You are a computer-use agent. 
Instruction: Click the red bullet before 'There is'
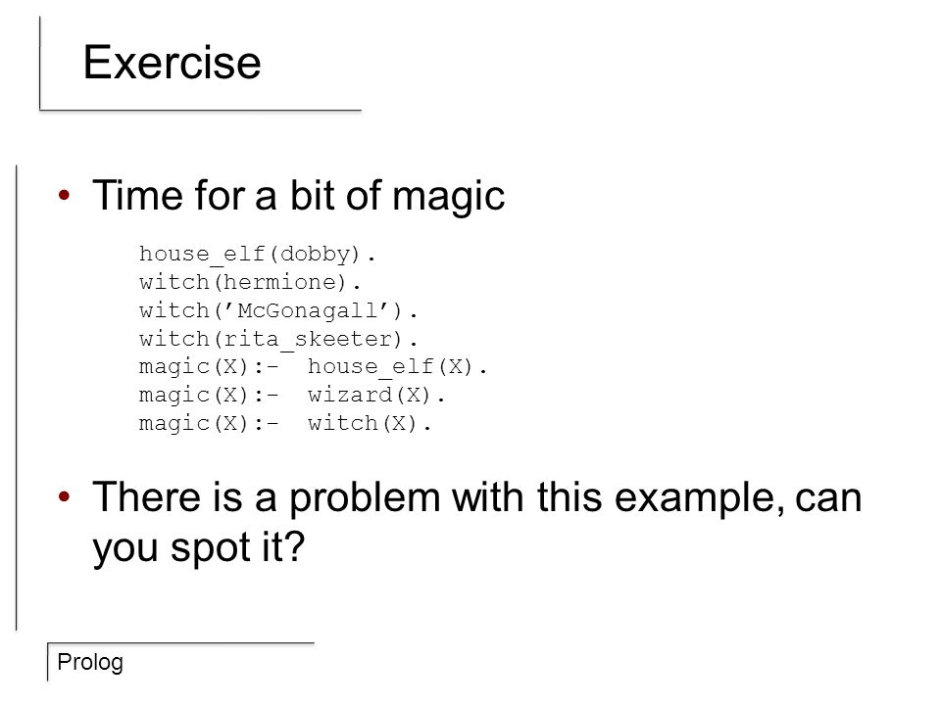[65, 496]
